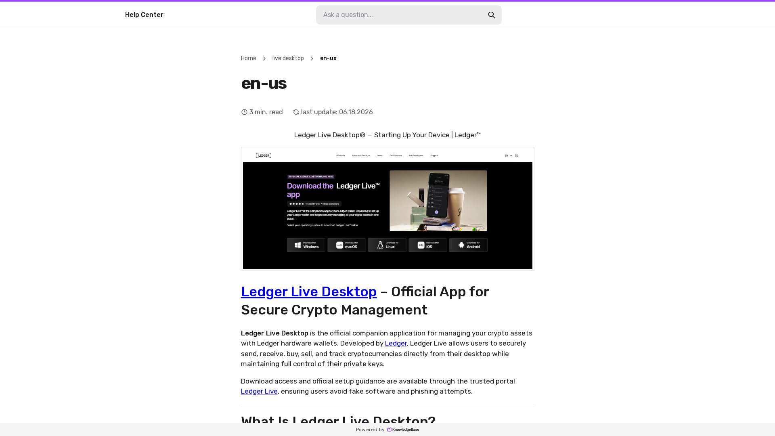
Task: Open 'Ledger Live Desktop' heading link
Action: [x=309, y=291]
